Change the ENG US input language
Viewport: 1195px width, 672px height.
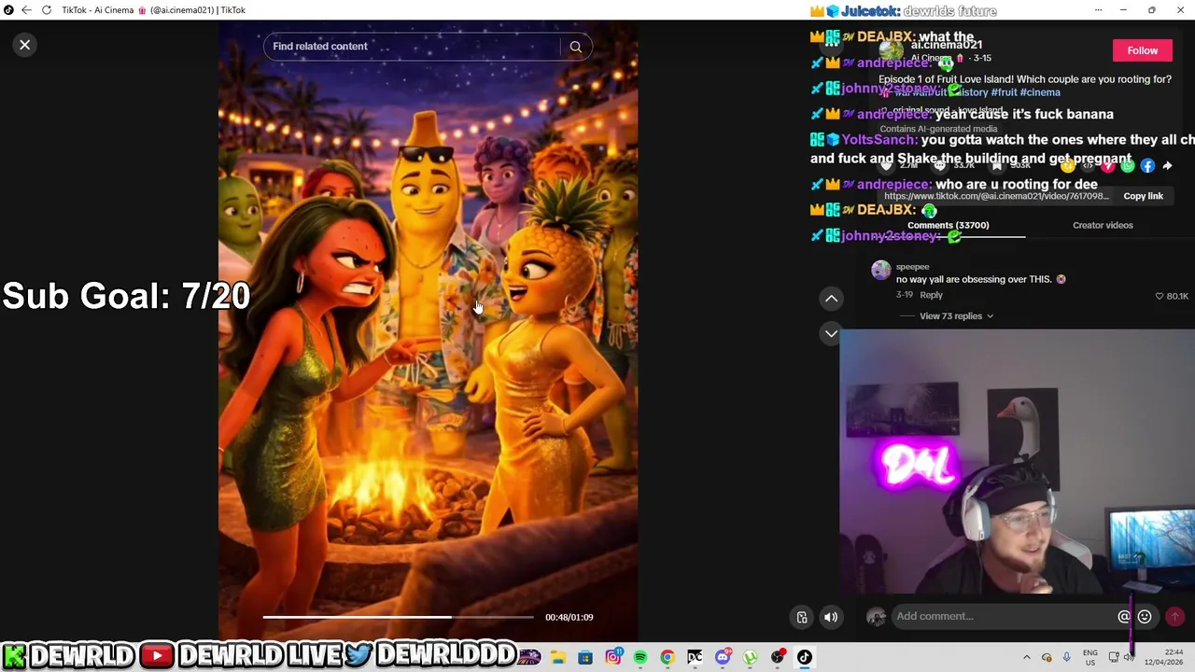click(1090, 657)
